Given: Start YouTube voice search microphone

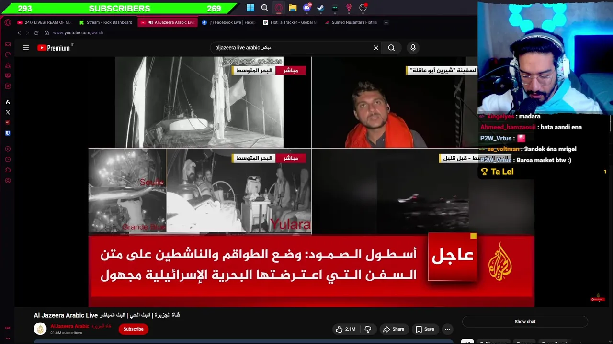Looking at the screenshot, I should click(x=413, y=48).
